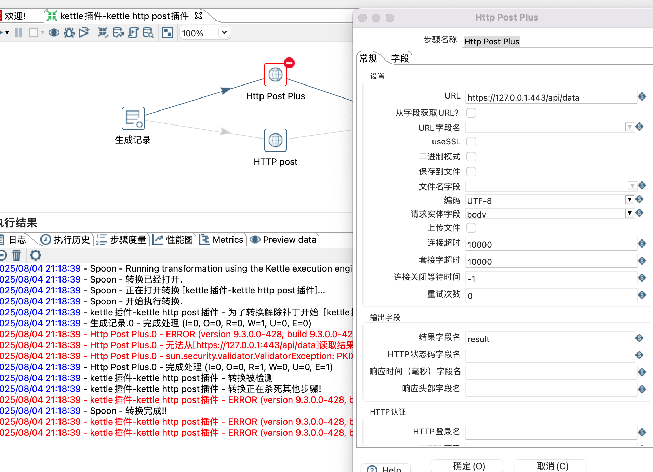The height and width of the screenshot is (472, 653).
Task: Click the ValidatorException error log line
Action: (x=176, y=356)
